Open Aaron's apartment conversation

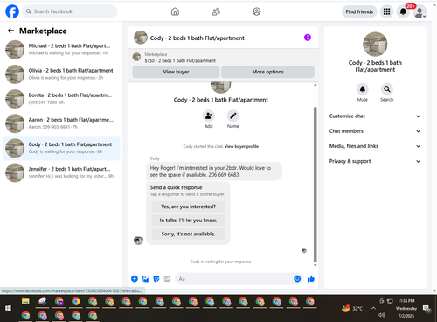pyautogui.click(x=61, y=123)
